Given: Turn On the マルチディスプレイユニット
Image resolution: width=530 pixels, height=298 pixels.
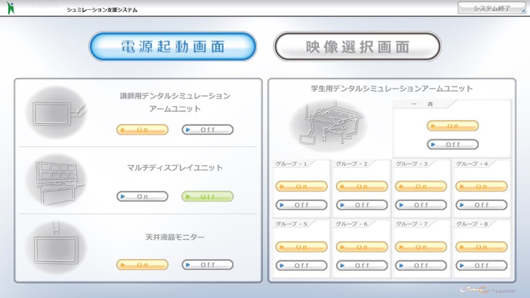Looking at the screenshot, I should tap(142, 197).
